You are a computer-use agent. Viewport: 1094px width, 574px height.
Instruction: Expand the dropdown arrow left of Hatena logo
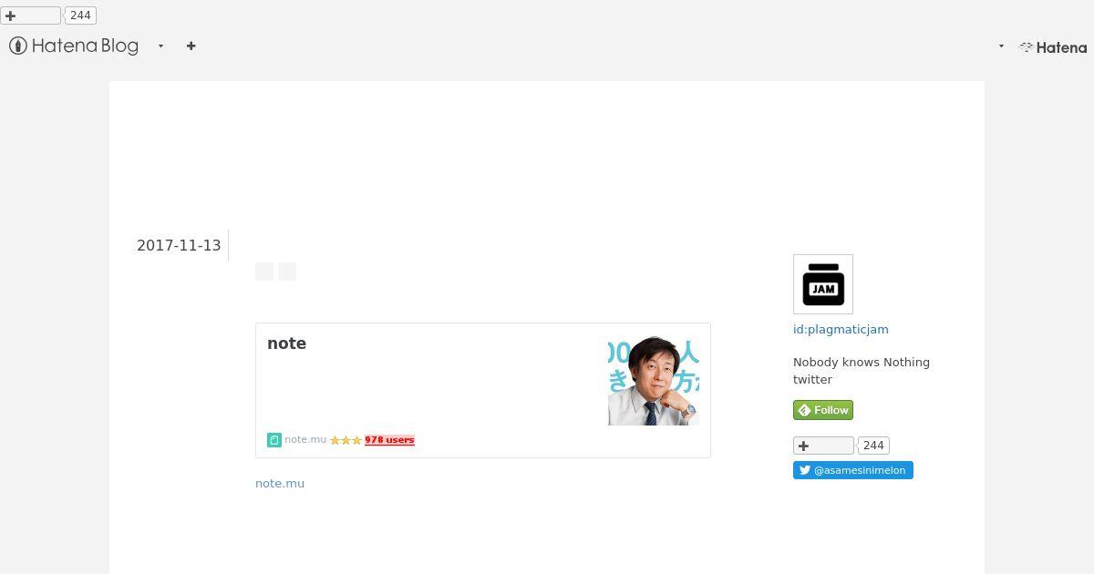pos(1001,46)
